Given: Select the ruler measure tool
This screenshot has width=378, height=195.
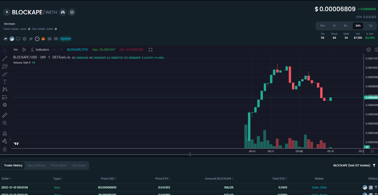Looking at the screenshot, I should click(x=5, y=115).
